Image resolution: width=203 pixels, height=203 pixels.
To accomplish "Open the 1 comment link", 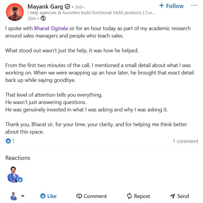I will [185, 141].
